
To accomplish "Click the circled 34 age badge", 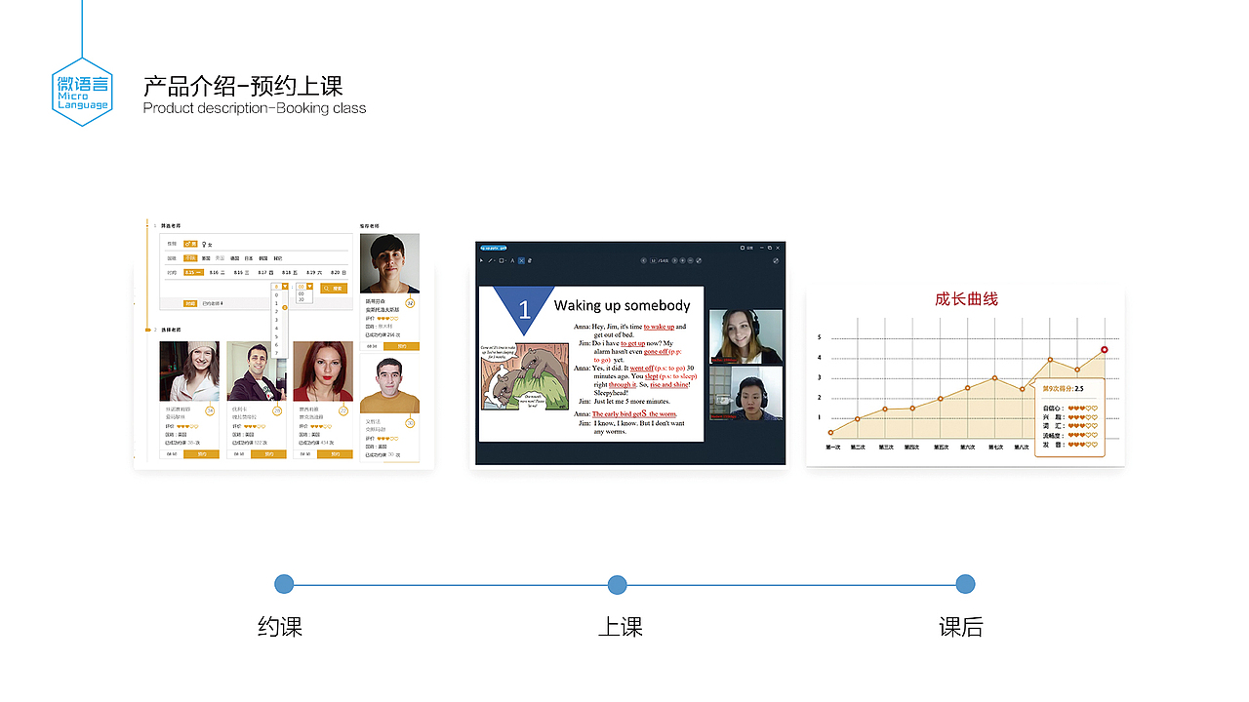I will click(x=210, y=410).
